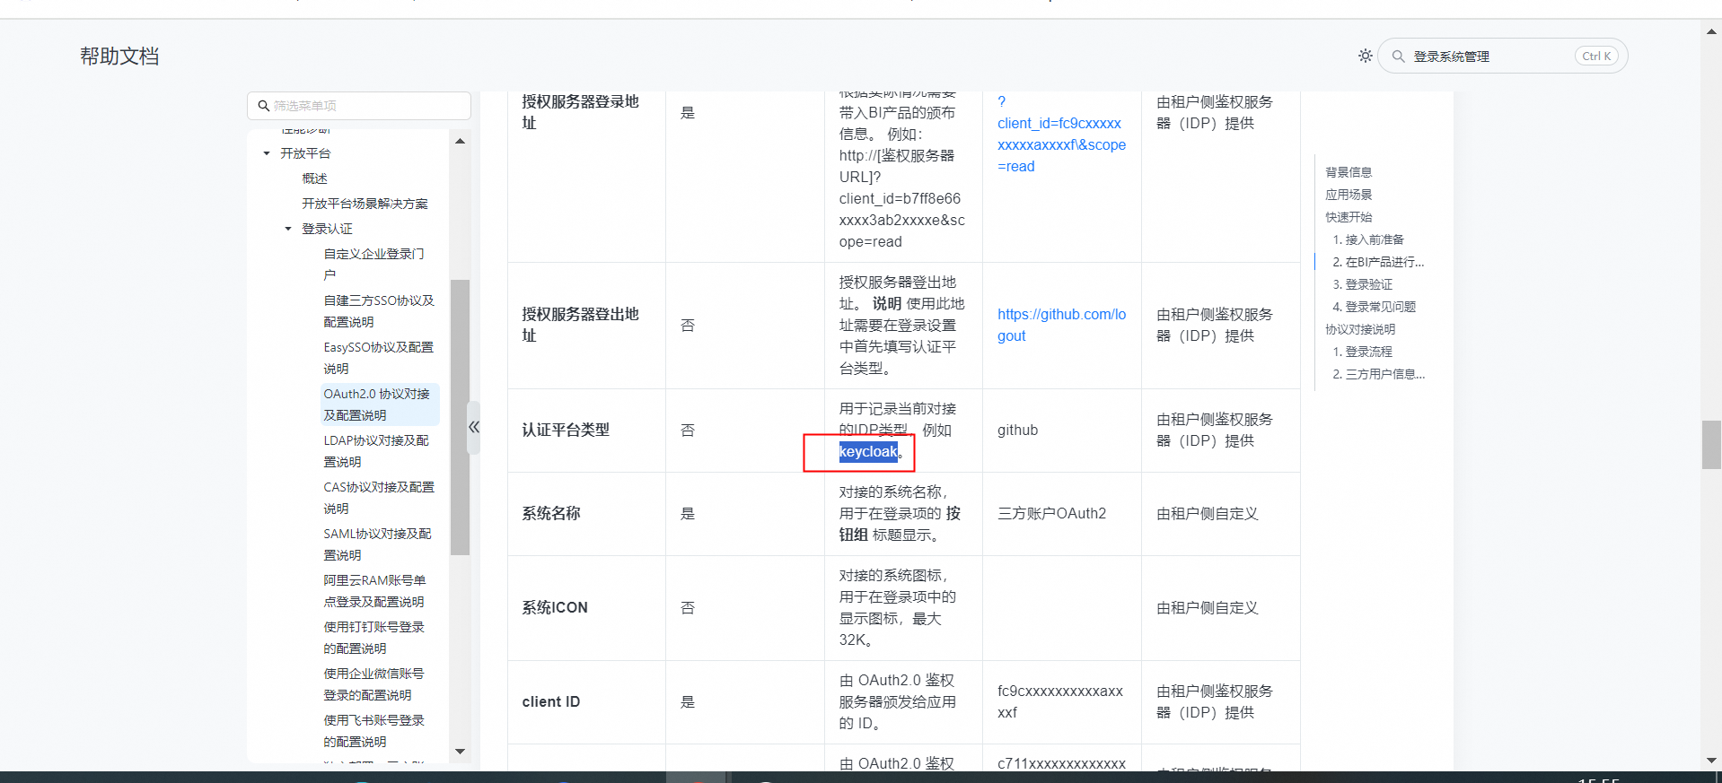The height and width of the screenshot is (783, 1722).
Task: Go to 背景信息 section in the outline
Action: (1349, 172)
